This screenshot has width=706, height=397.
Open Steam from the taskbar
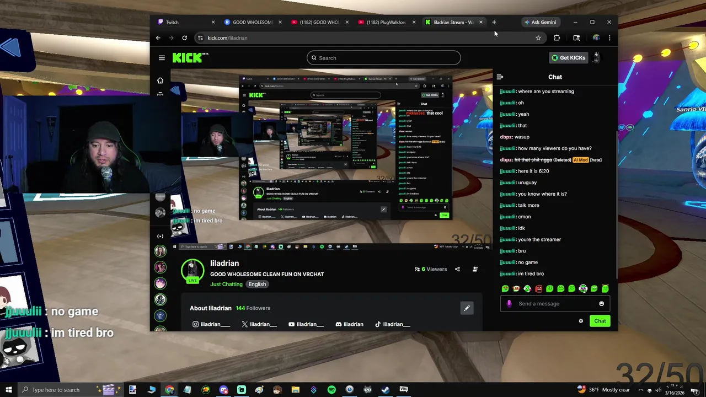coord(386,390)
